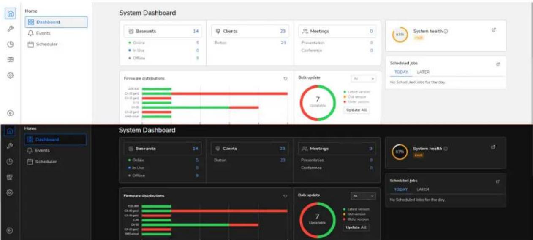
Task: Switch to LATER tab in dark Scheduled jobs
Action: pyautogui.click(x=423, y=189)
